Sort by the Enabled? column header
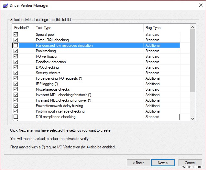 tap(23, 28)
